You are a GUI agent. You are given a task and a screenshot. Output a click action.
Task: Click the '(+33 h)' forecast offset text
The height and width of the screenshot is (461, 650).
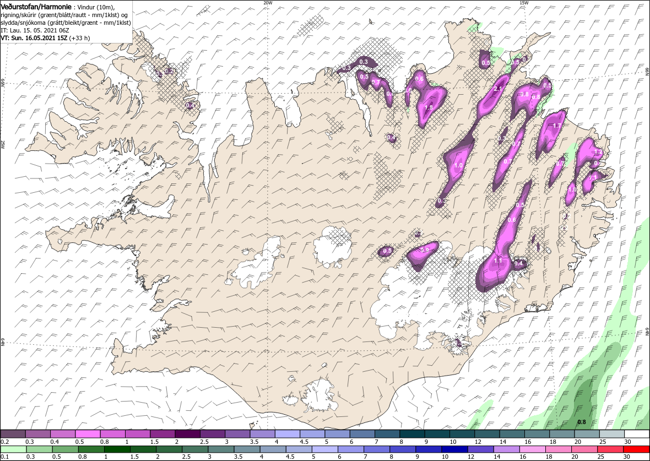pyautogui.click(x=79, y=38)
